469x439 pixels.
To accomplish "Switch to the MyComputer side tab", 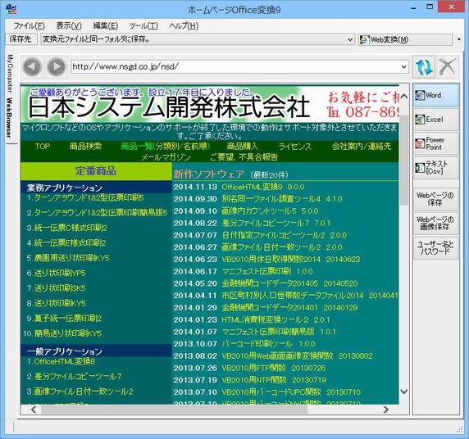I will click(11, 74).
